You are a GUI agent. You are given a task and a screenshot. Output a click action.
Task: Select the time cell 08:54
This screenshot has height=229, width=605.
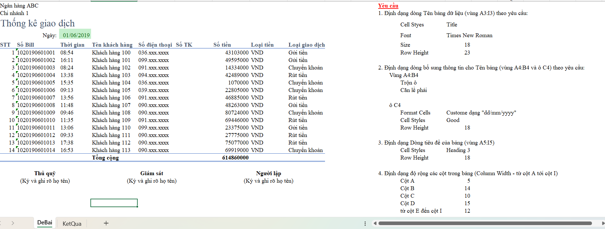[67, 53]
